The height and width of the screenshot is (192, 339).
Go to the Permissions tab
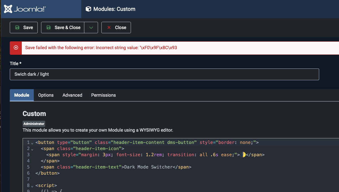[103, 95]
